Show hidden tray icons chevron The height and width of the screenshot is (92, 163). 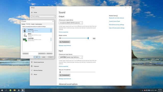(143, 90)
